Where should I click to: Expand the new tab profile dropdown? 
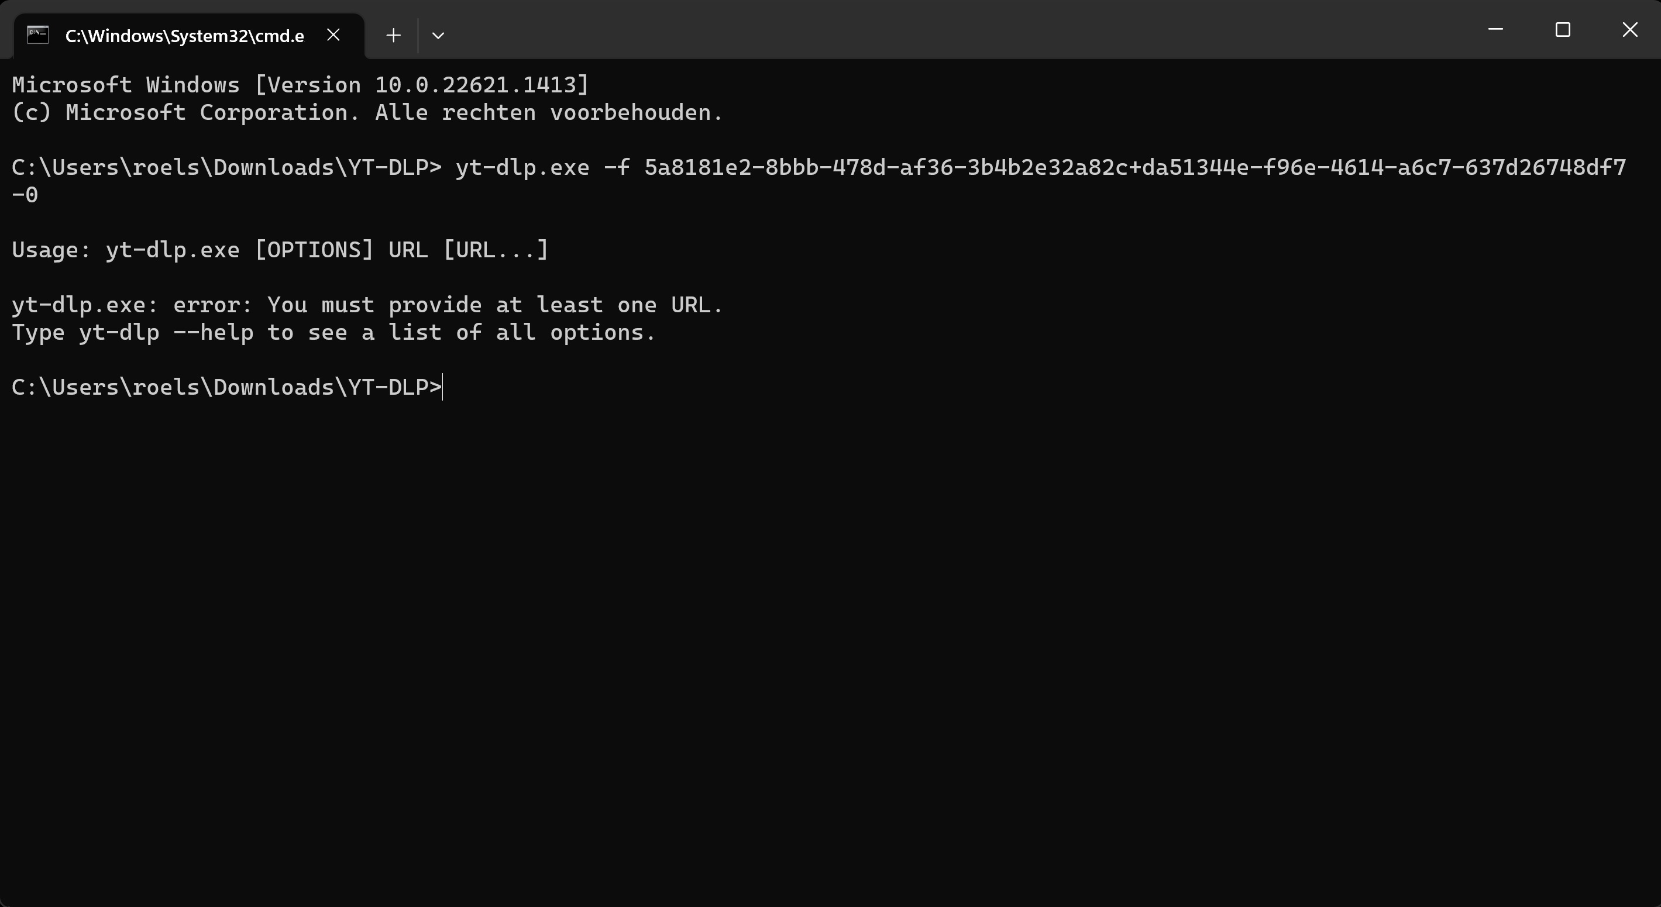(x=438, y=35)
